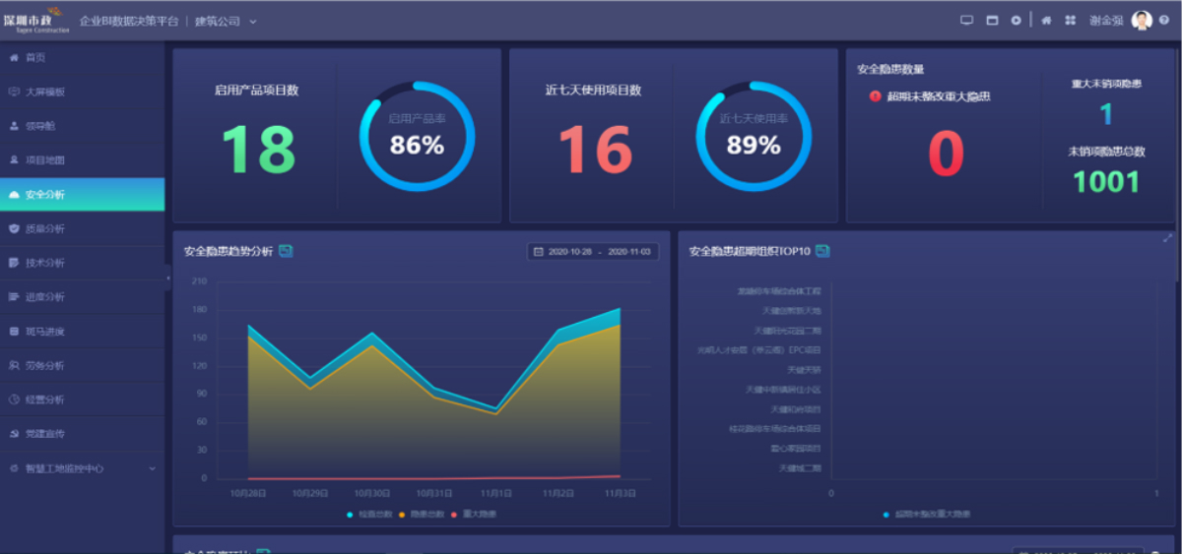Click export icon beside 安全隐患趋势分析 title
Image resolution: width=1182 pixels, height=554 pixels.
(286, 252)
